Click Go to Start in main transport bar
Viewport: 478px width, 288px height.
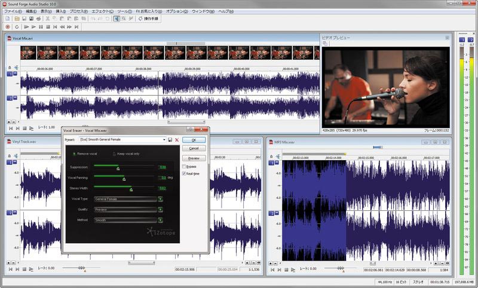point(55,27)
